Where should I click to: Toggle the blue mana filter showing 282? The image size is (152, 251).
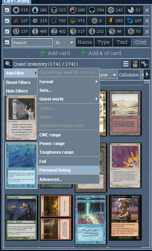click(x=39, y=10)
